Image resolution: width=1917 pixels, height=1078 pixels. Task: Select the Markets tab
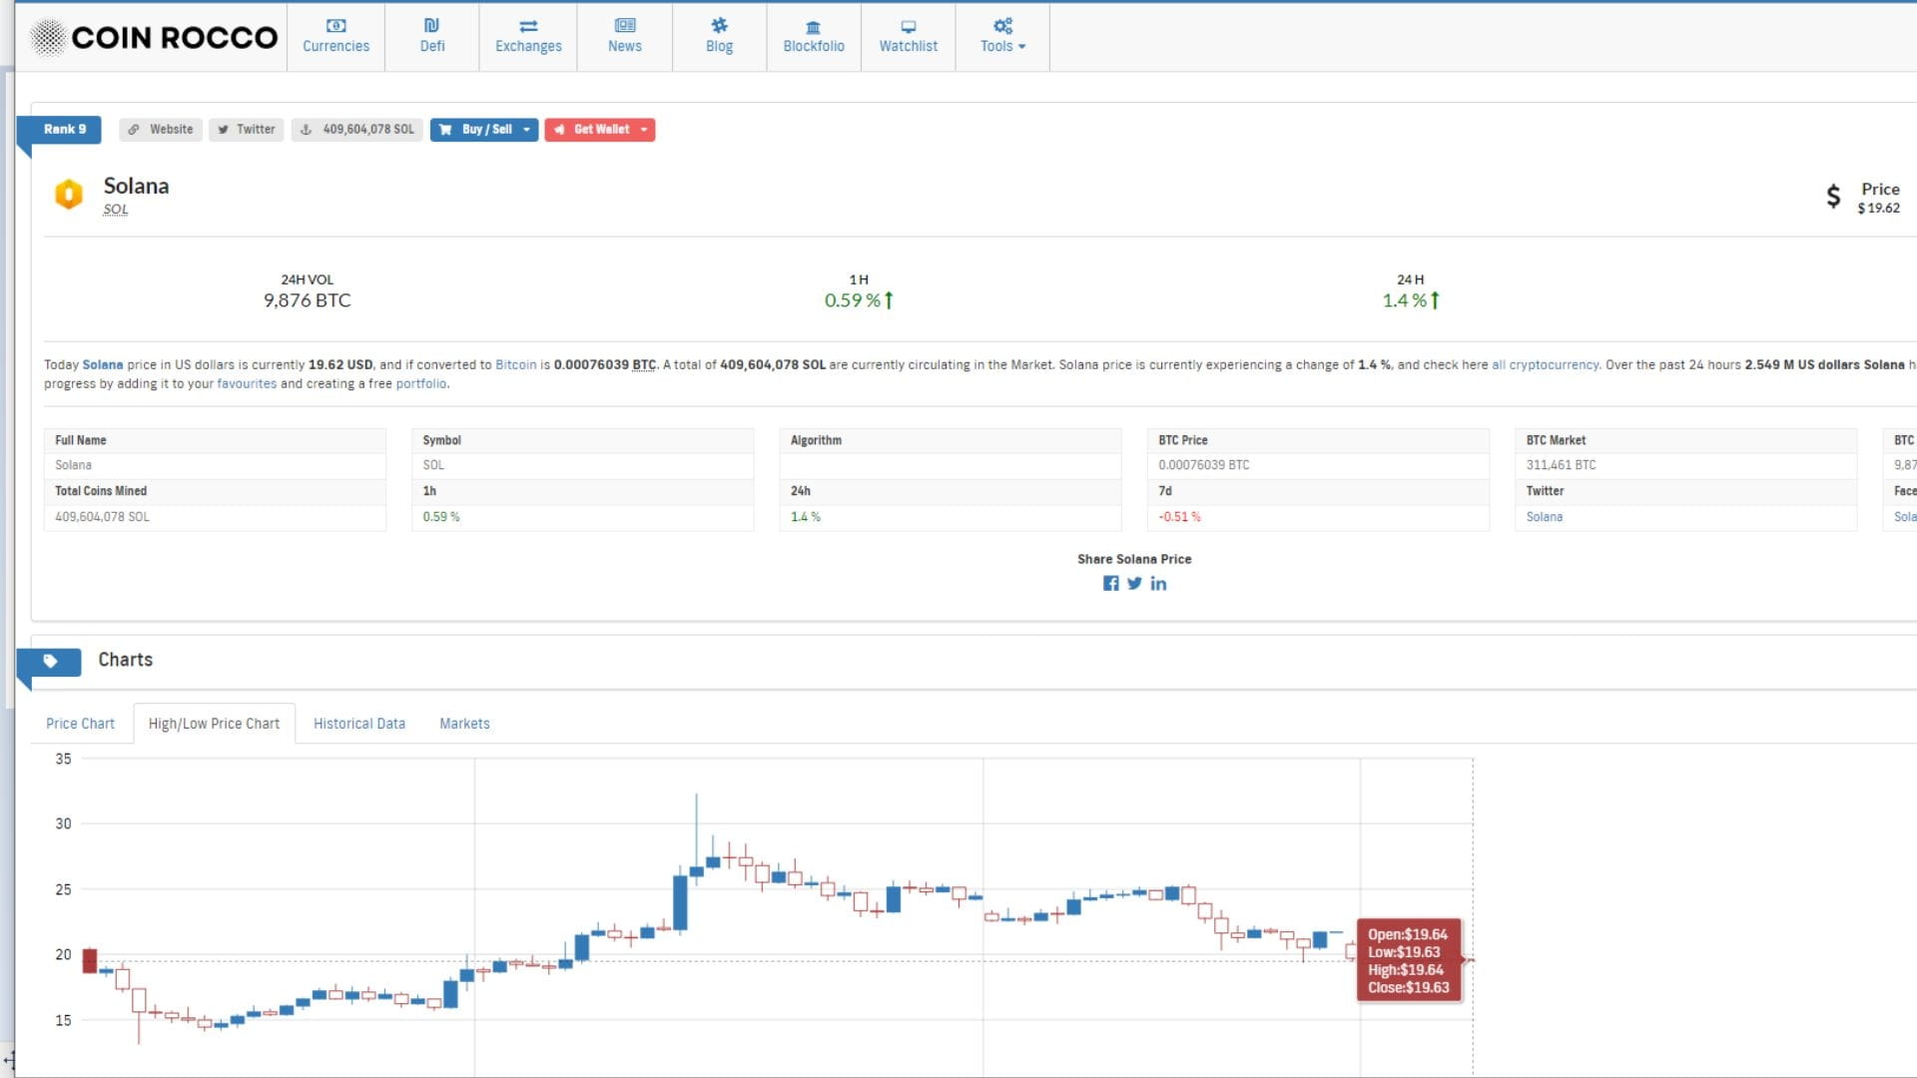click(464, 724)
